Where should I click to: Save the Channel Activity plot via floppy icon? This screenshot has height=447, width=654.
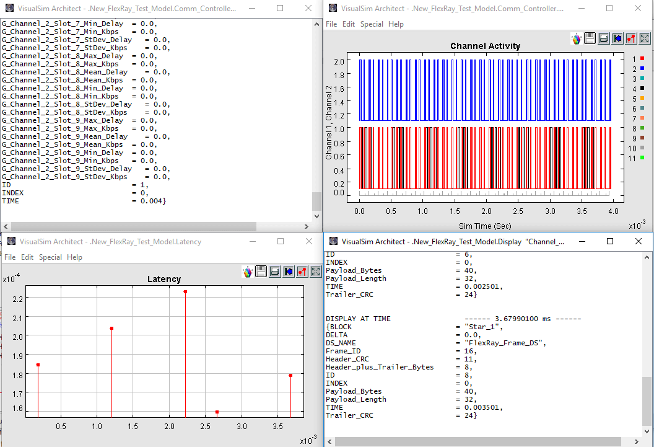coord(590,38)
